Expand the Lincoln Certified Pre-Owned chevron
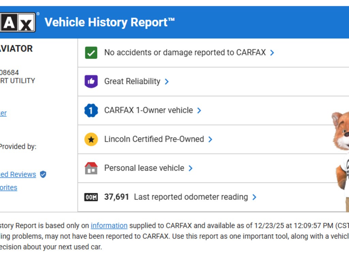 [210, 139]
